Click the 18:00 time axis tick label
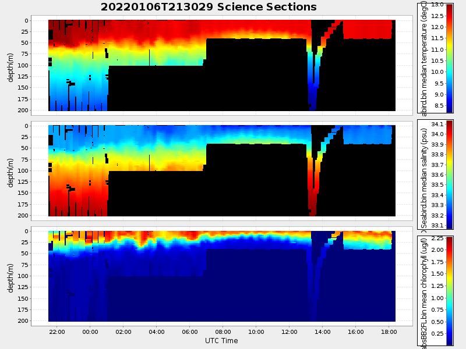Viewport: 466px width, 349px height. (x=389, y=331)
